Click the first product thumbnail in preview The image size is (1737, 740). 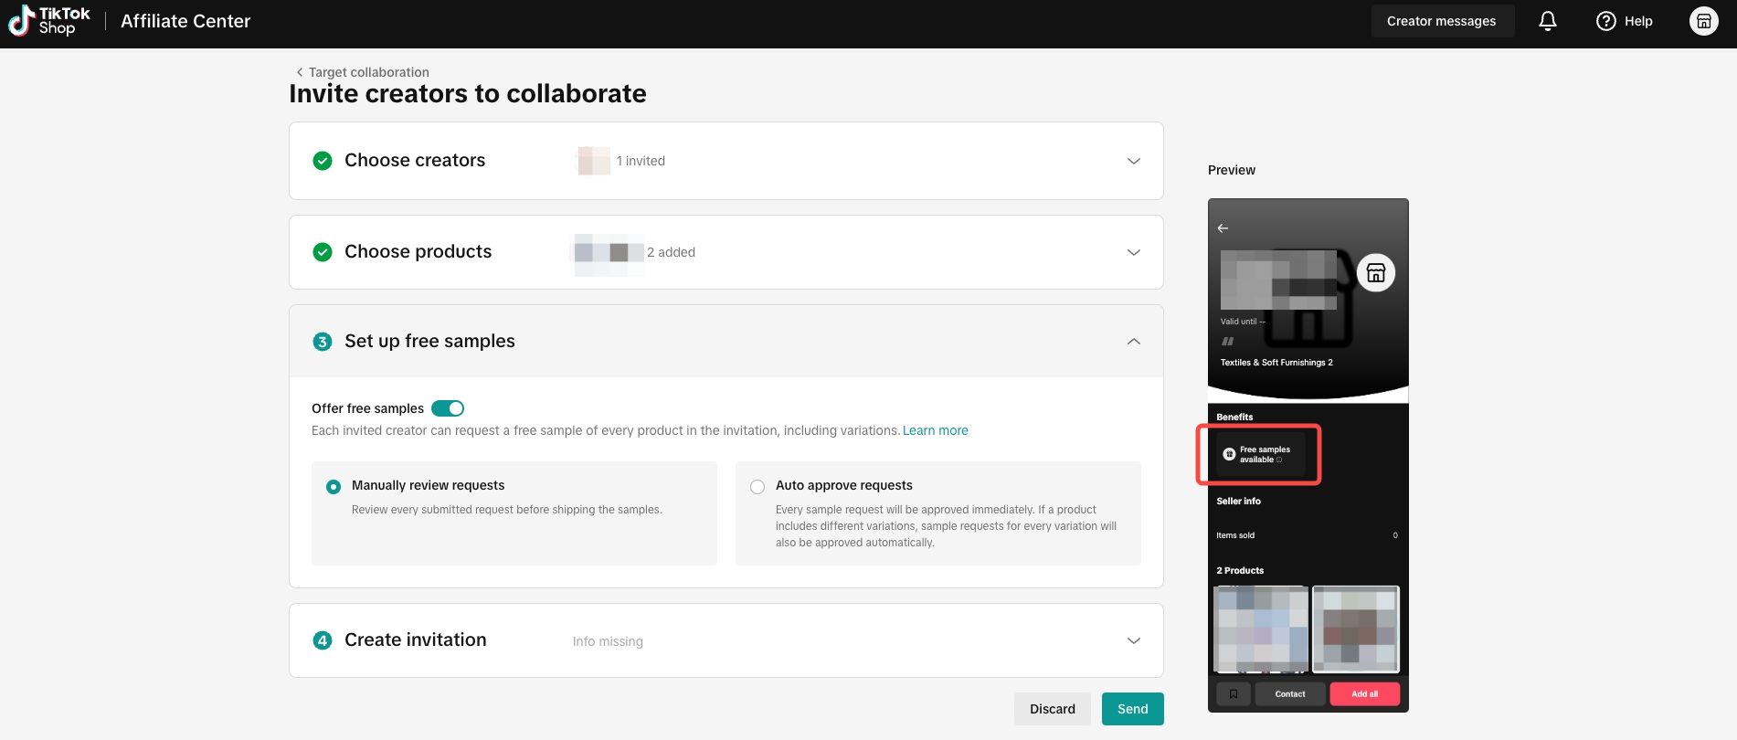point(1261,629)
